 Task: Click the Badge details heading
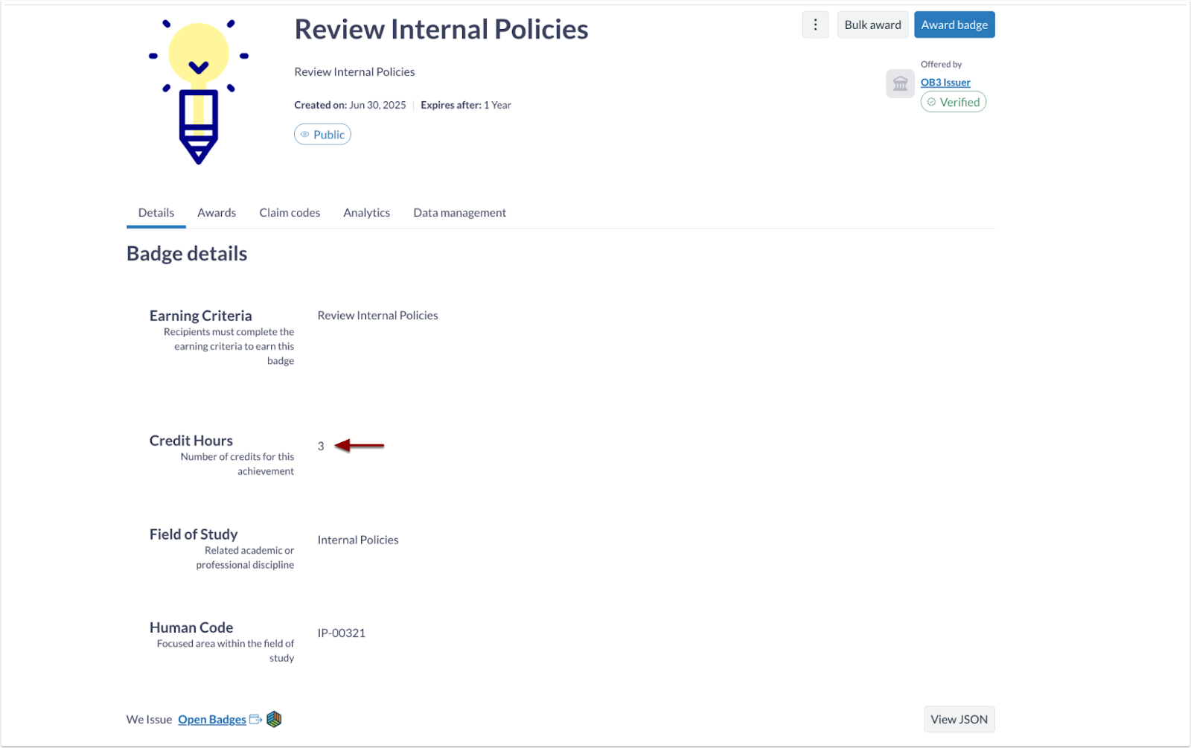click(x=187, y=254)
